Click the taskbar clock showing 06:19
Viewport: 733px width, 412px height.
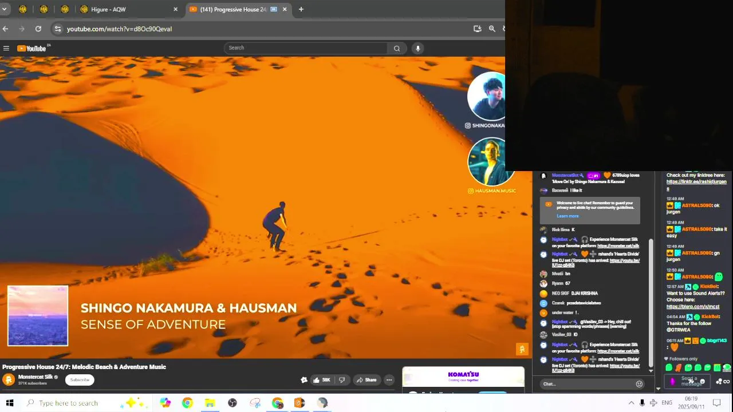(x=691, y=403)
